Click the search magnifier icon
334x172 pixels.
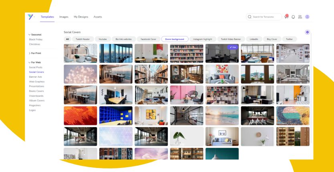(249, 17)
